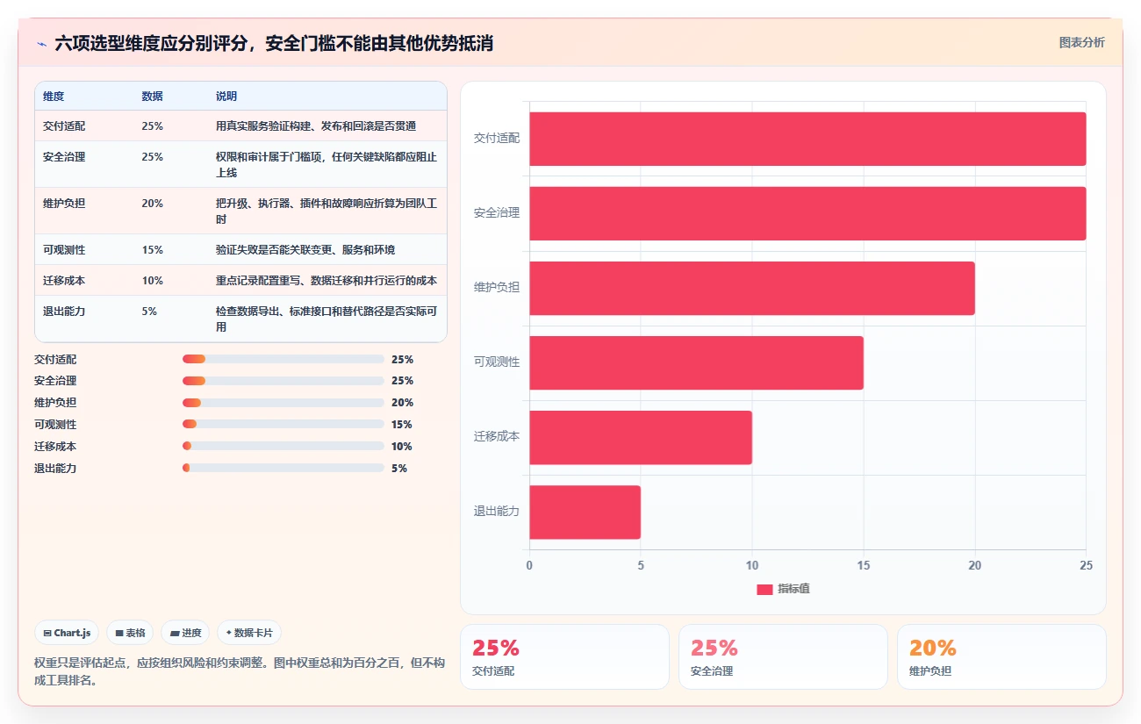The height and width of the screenshot is (724, 1141).
Task: Click the 说明 column header
Action: coord(226,97)
